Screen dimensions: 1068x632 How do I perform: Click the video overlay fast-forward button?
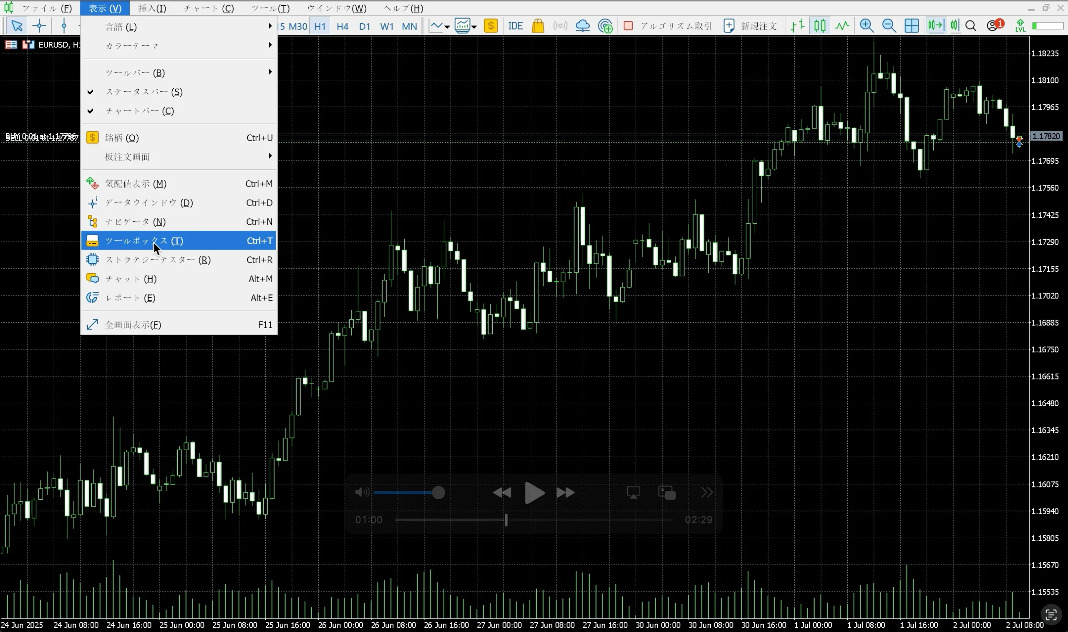[565, 493]
